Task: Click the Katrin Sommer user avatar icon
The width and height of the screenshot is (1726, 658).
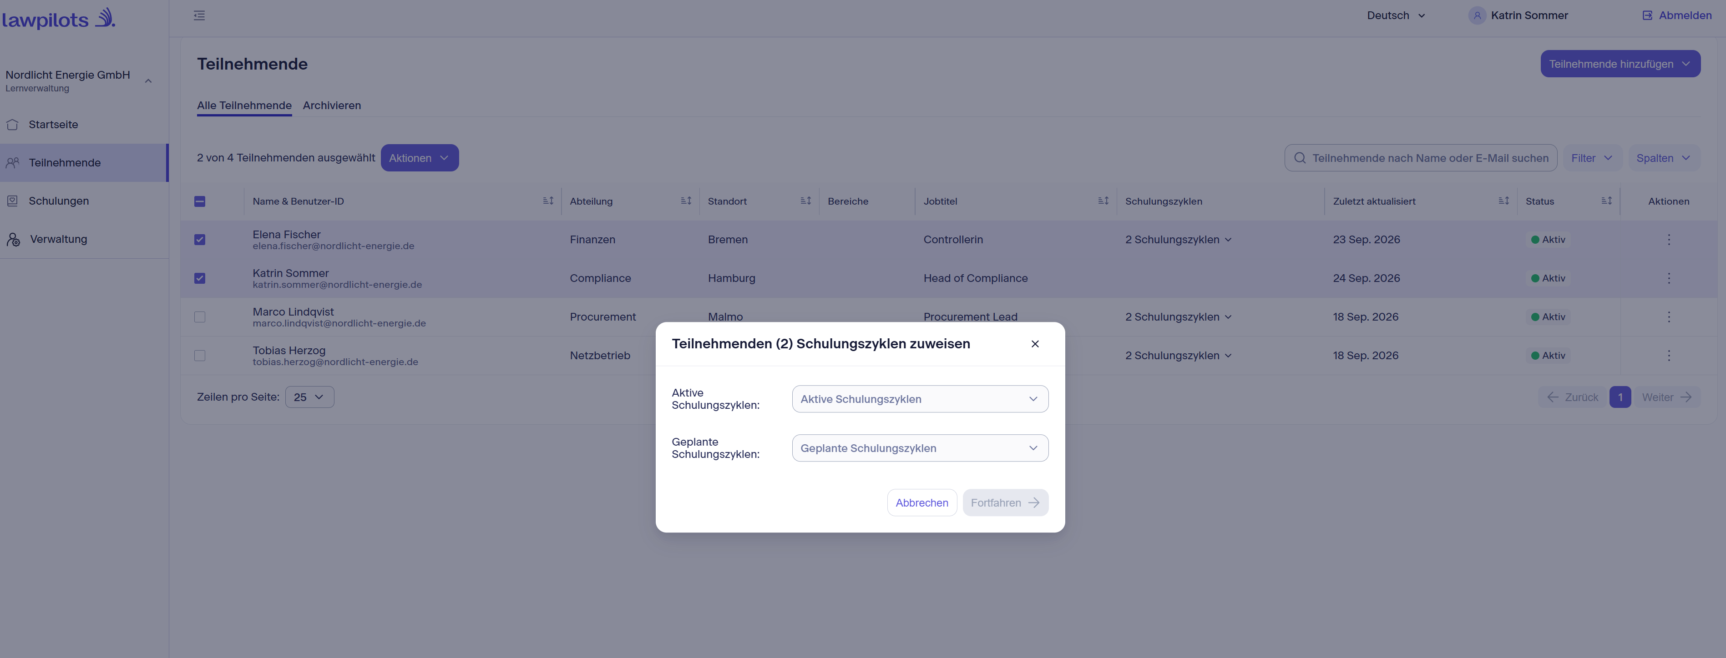Action: [x=1477, y=15]
